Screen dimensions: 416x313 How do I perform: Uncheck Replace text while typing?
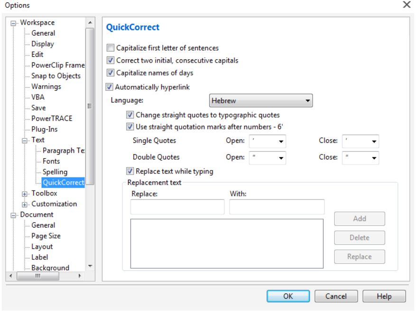130,171
